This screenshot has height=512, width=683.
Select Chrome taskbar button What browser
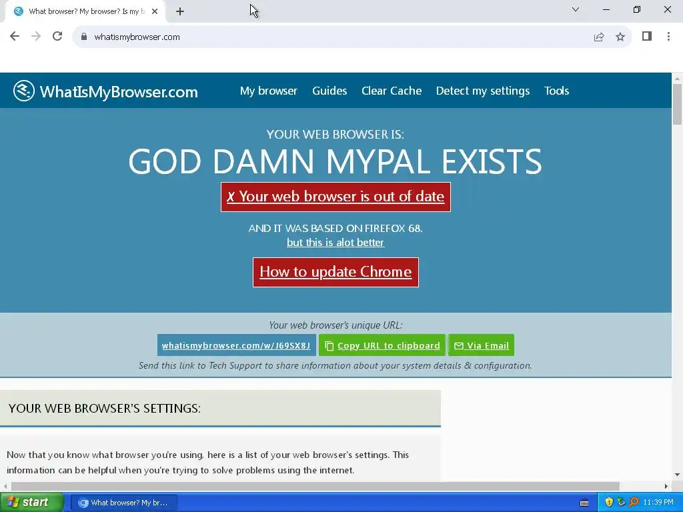pos(123,503)
